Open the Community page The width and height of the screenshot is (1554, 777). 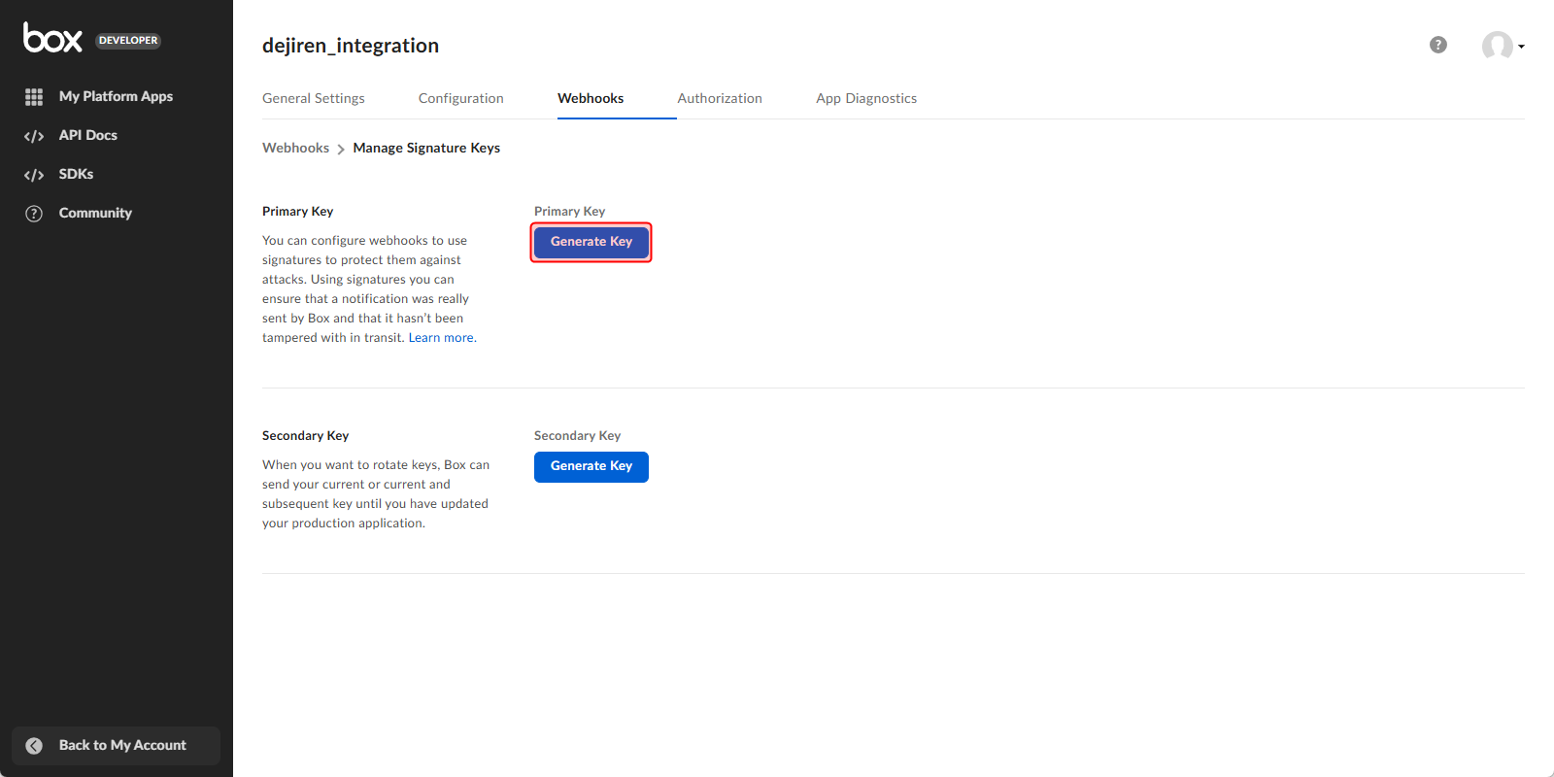pos(95,213)
